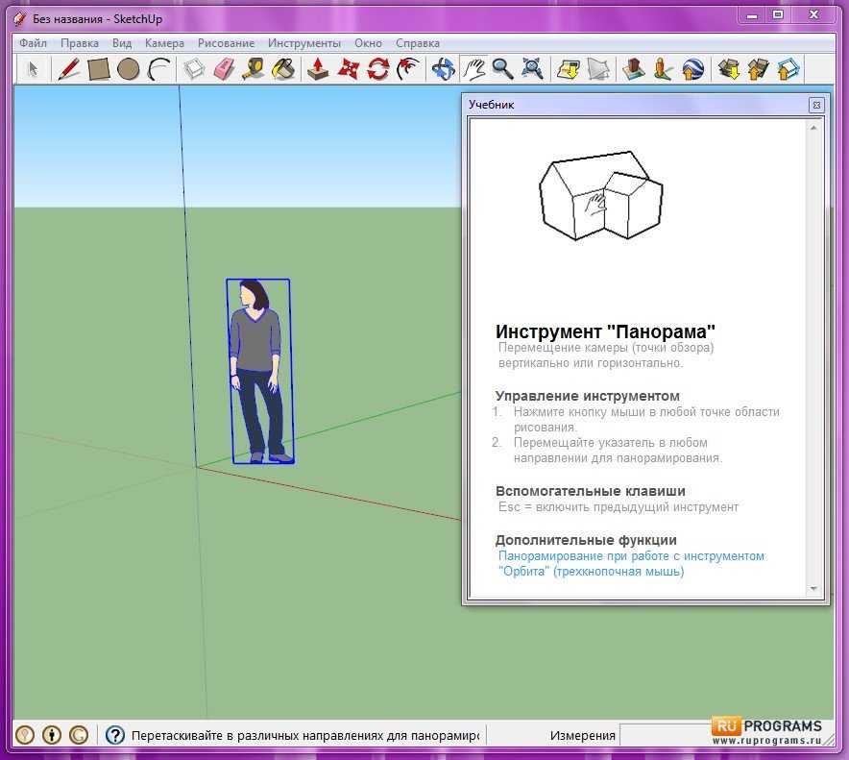Select the Paint Bucket tool
Image resolution: width=849 pixels, height=760 pixels.
click(282, 69)
